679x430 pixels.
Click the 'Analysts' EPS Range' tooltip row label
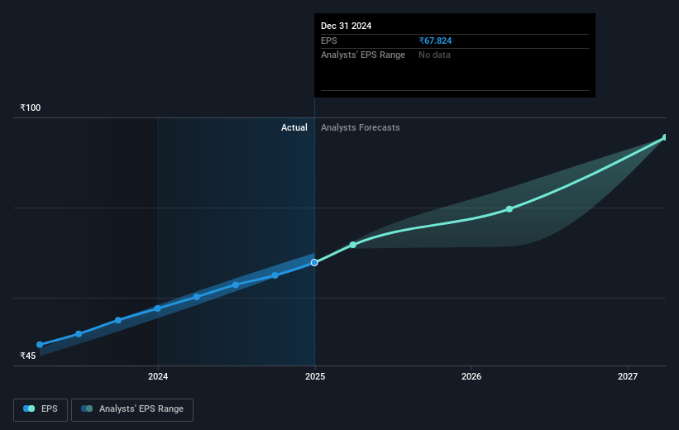coord(363,55)
